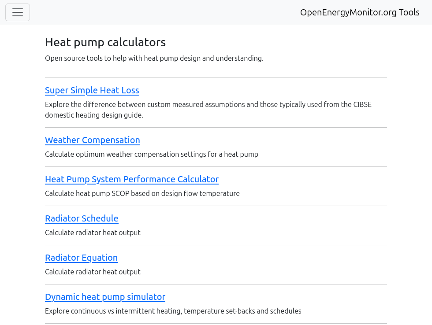Click the word CIBSE in the description
The height and width of the screenshot is (325, 432).
pos(362,104)
